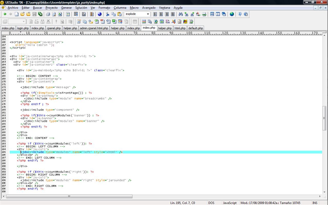
Task: Open the Ventana menu
Action: [x=165, y=8]
